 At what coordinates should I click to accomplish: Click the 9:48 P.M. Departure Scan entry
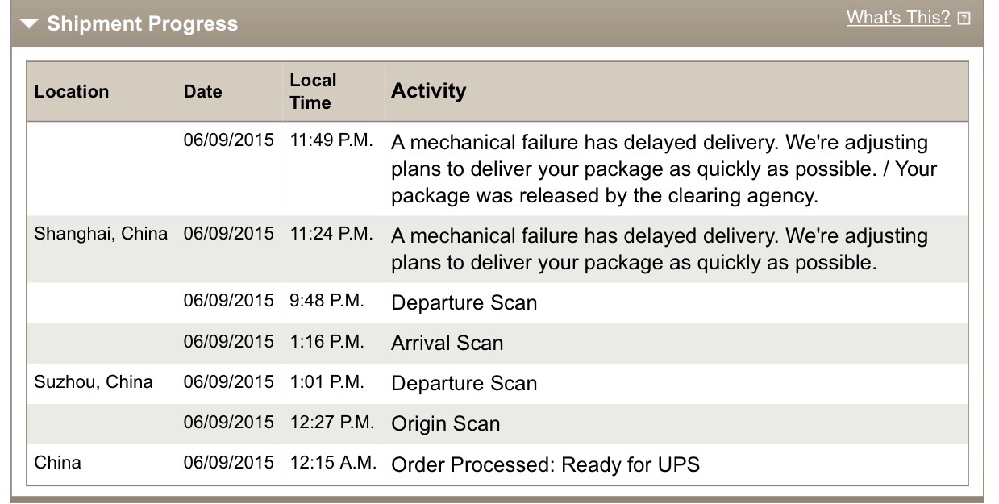point(464,302)
